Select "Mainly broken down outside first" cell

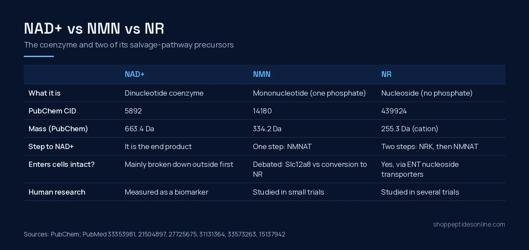179,165
